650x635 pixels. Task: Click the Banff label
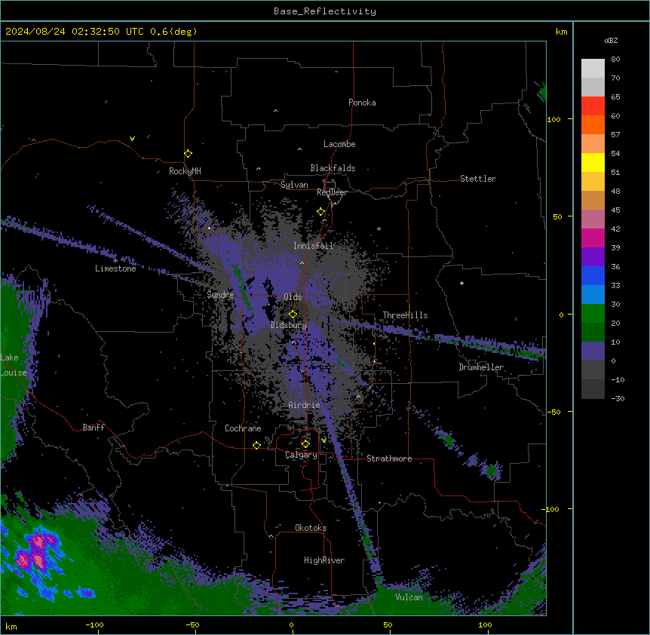tap(94, 428)
